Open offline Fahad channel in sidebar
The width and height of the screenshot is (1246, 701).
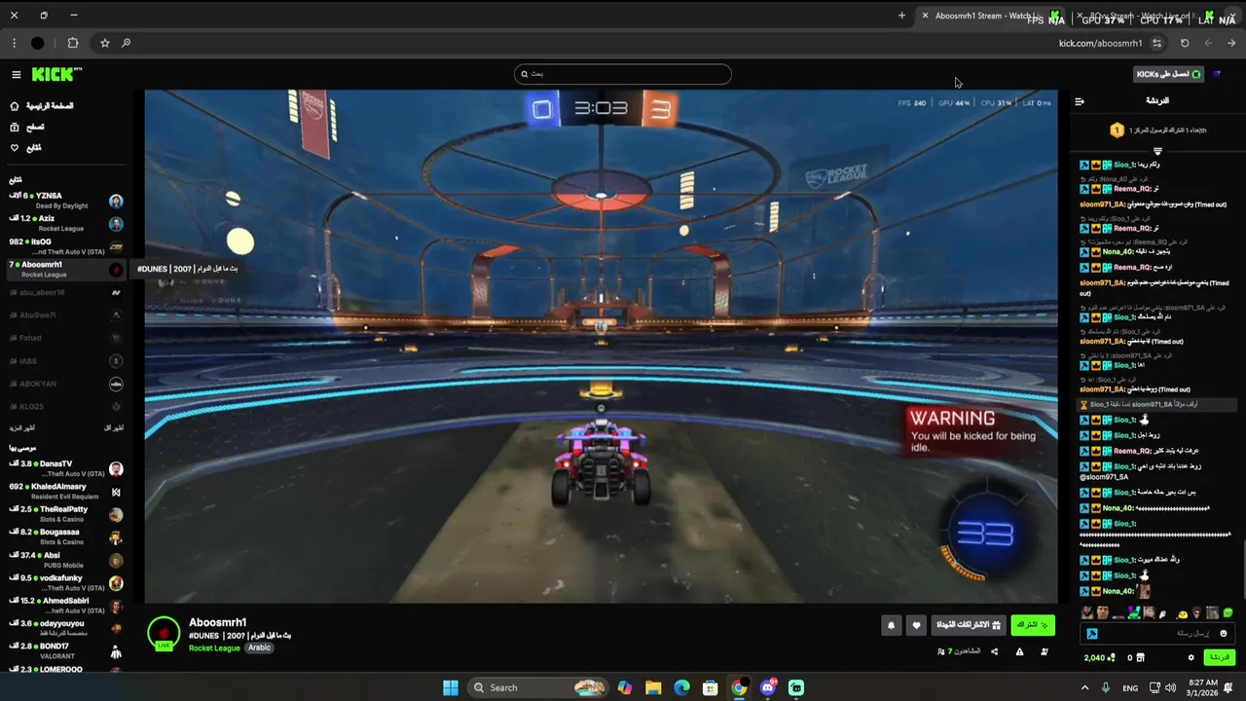(x=65, y=338)
